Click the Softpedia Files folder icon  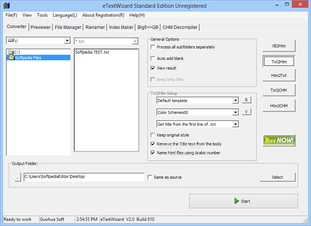(12, 58)
